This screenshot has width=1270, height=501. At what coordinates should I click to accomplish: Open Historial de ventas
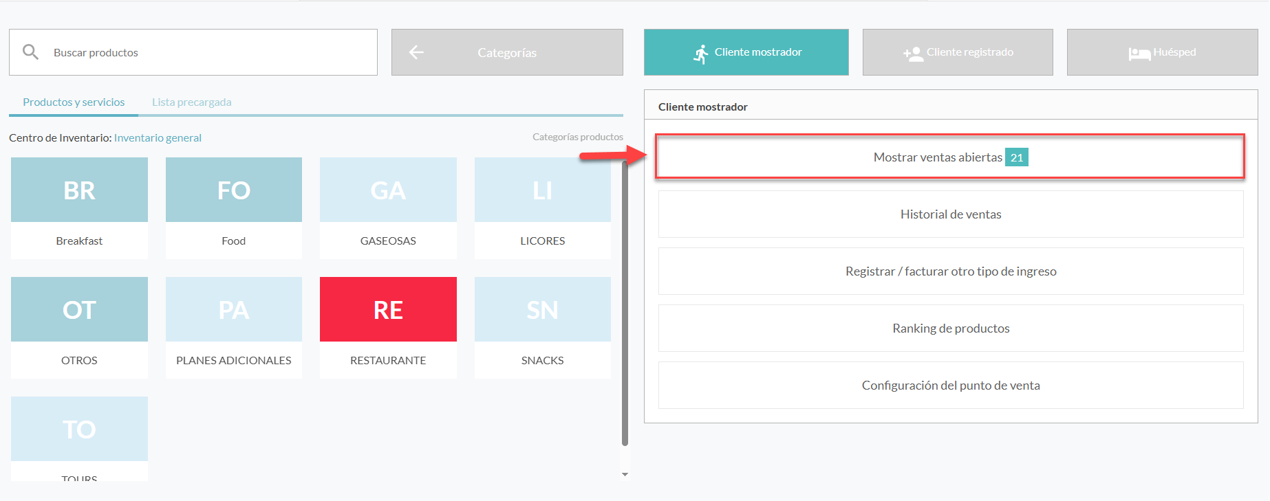pos(950,214)
